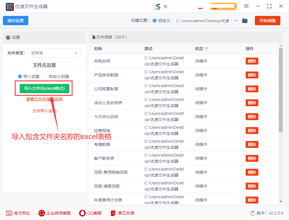This screenshot has width=289, height=220.
Task: Open the hamburger menu in title bar
Action: 246,6
